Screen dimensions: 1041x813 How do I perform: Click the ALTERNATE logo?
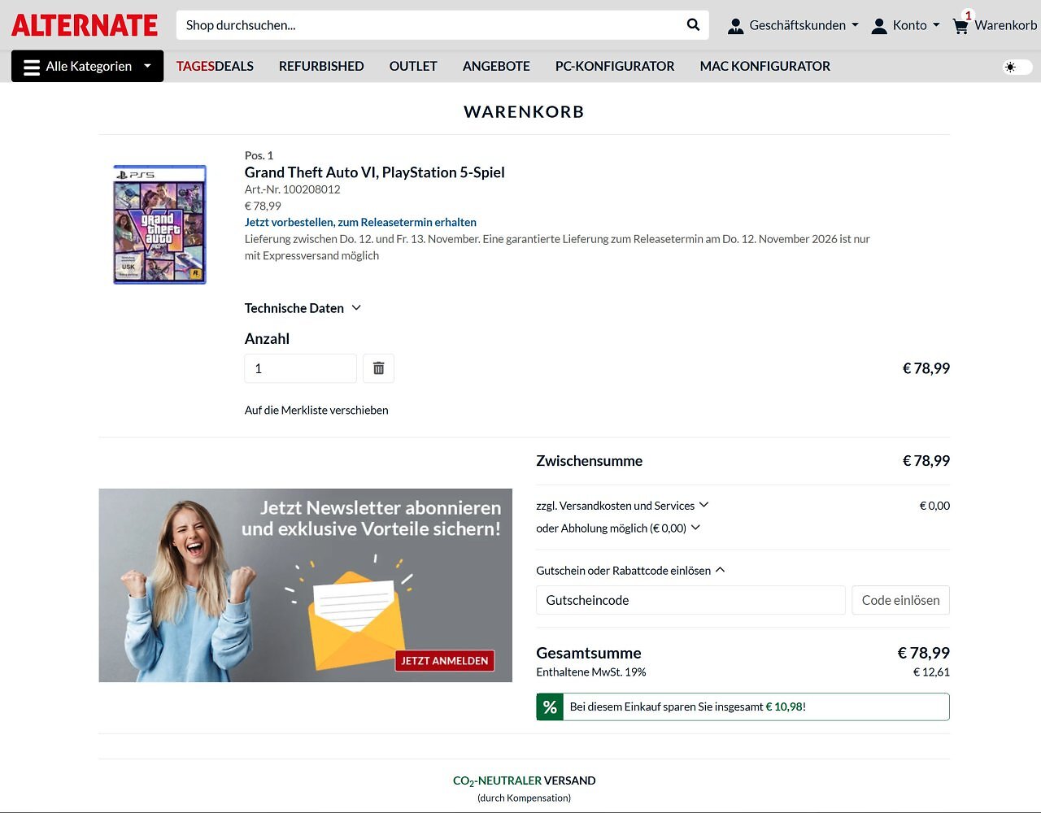point(85,25)
